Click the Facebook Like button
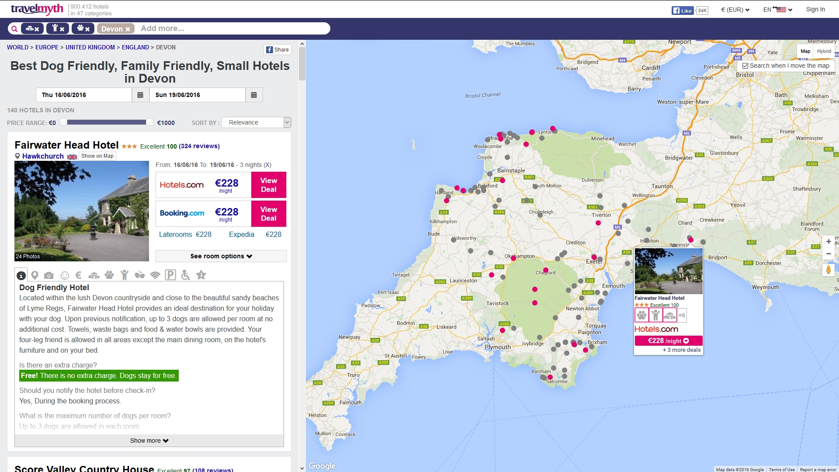839x472 pixels. click(683, 10)
